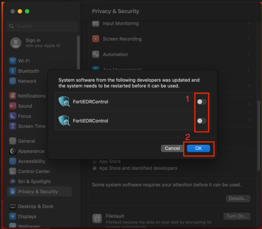Viewport: 262px width, 229px height.
Task: Click second FortiEDRControl label
Action: (x=90, y=121)
